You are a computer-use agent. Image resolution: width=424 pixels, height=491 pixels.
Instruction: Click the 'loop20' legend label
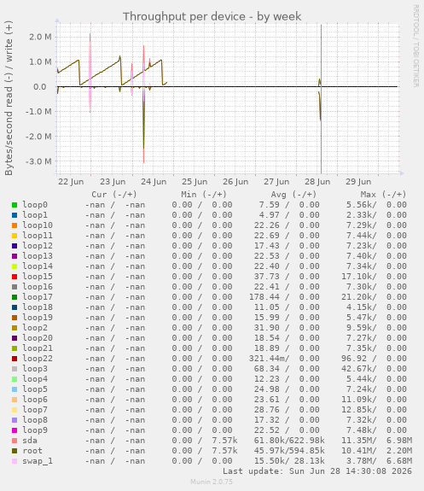(x=38, y=338)
